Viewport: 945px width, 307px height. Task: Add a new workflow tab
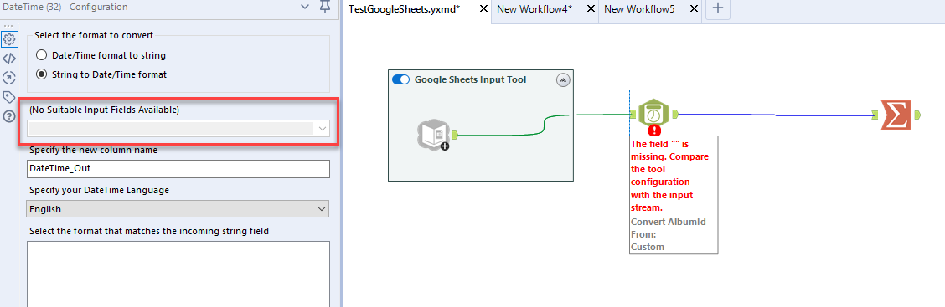tap(717, 8)
